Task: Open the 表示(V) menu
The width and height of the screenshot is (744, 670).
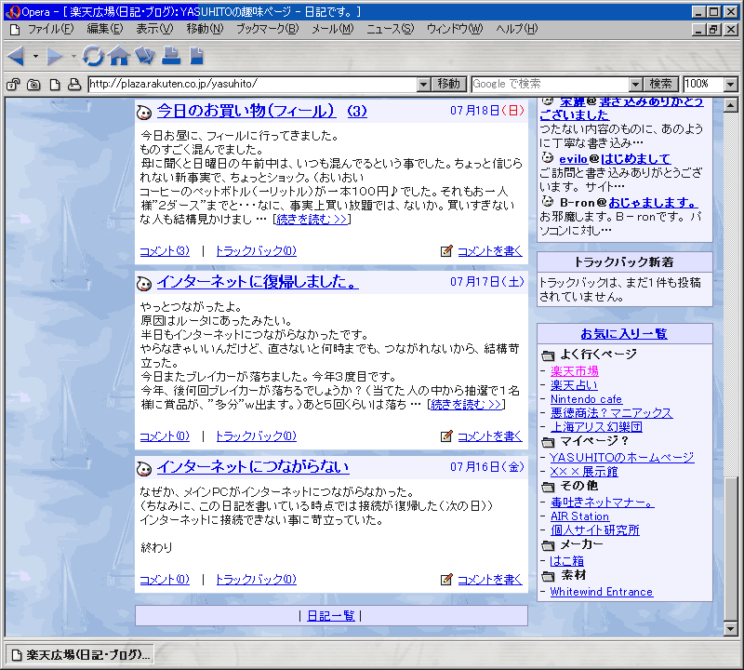Action: pyautogui.click(x=154, y=30)
